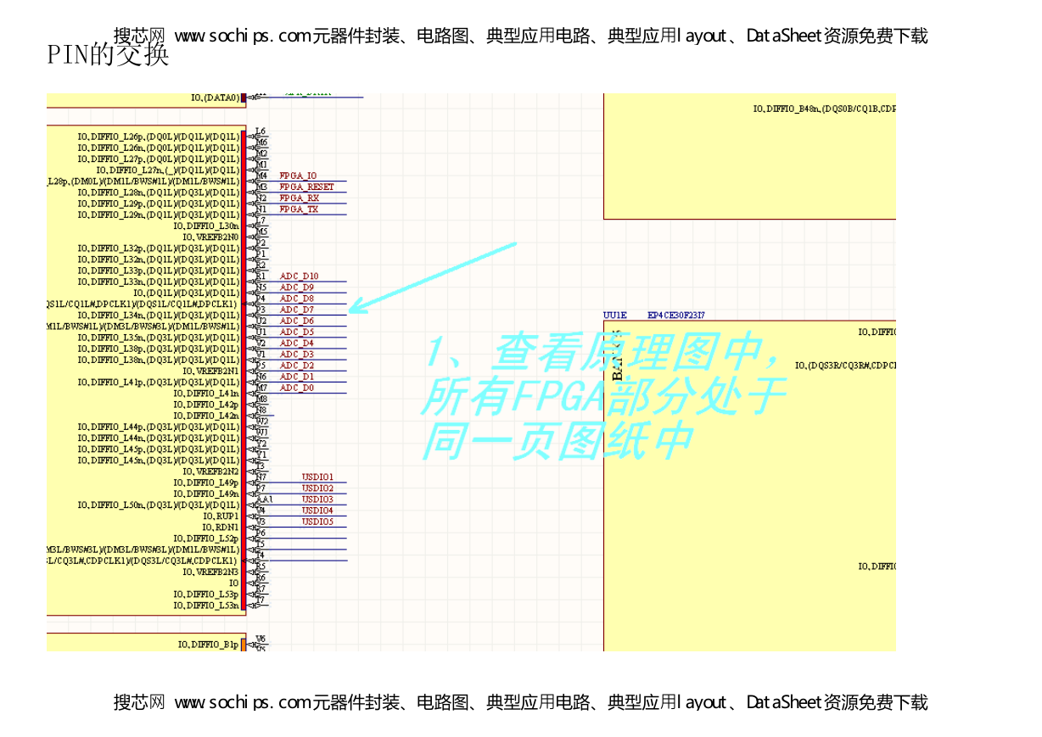Click pin designator AA1
This screenshot has height=737, width=1042.
(x=265, y=500)
